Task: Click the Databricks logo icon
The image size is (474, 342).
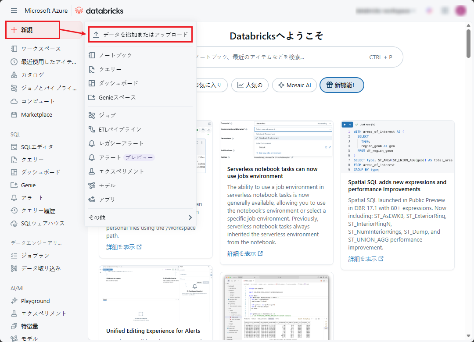Action: [x=79, y=11]
